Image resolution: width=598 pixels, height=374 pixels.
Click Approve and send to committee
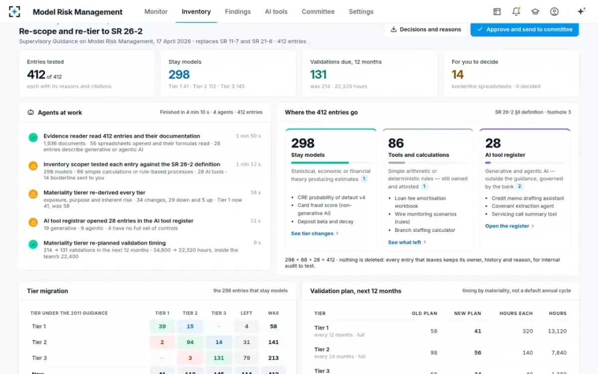pyautogui.click(x=525, y=29)
